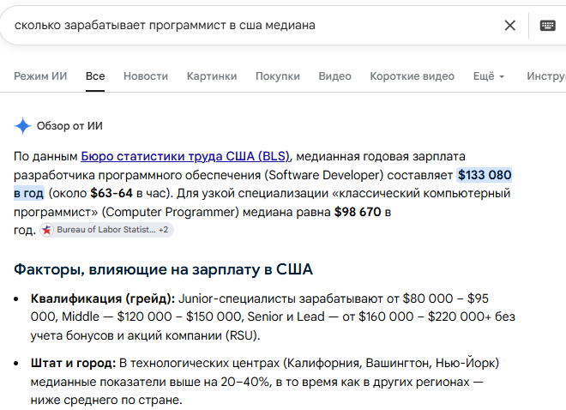
Task: Select the Все tab
Action: click(x=95, y=76)
